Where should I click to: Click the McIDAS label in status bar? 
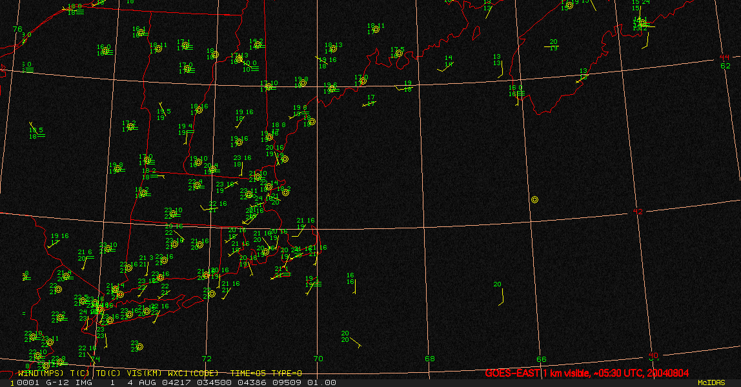coord(711,382)
